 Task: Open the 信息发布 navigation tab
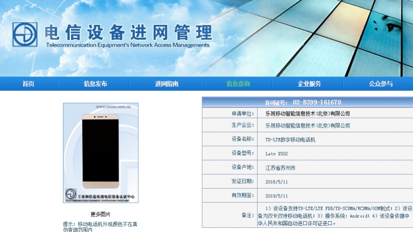(x=96, y=84)
